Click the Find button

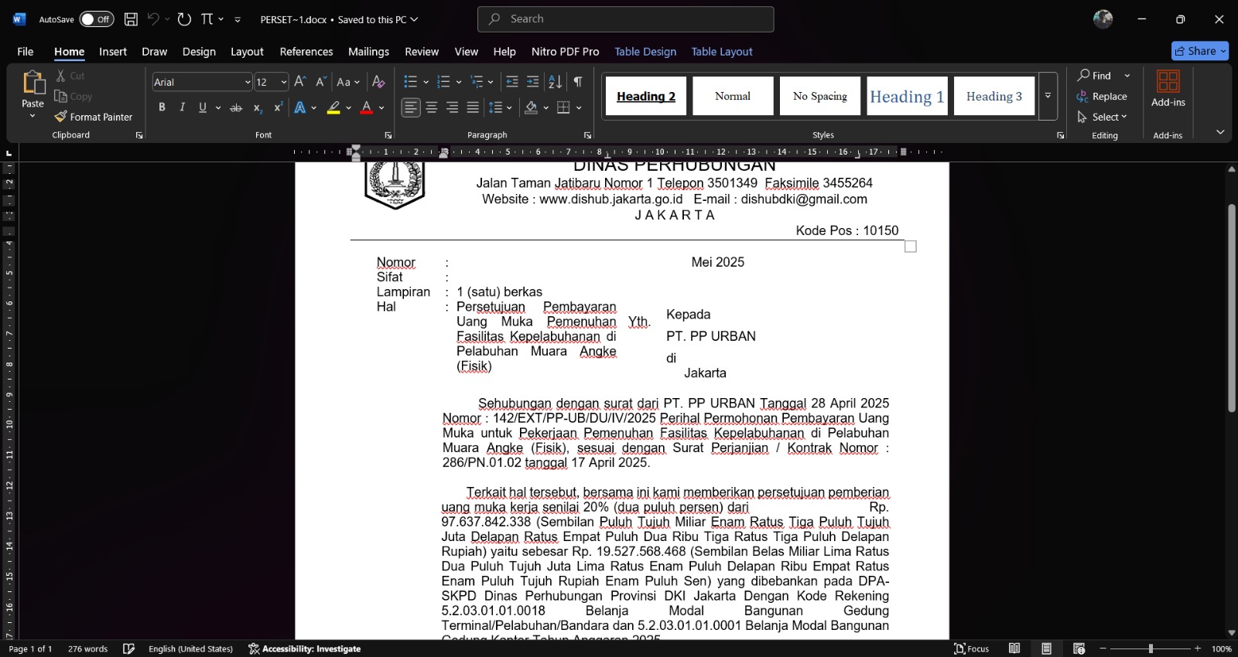coord(1094,76)
